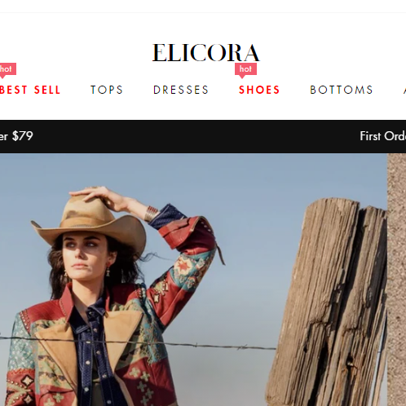The height and width of the screenshot is (406, 406).
Task: Click the black announcement bar
Action: tap(203, 136)
